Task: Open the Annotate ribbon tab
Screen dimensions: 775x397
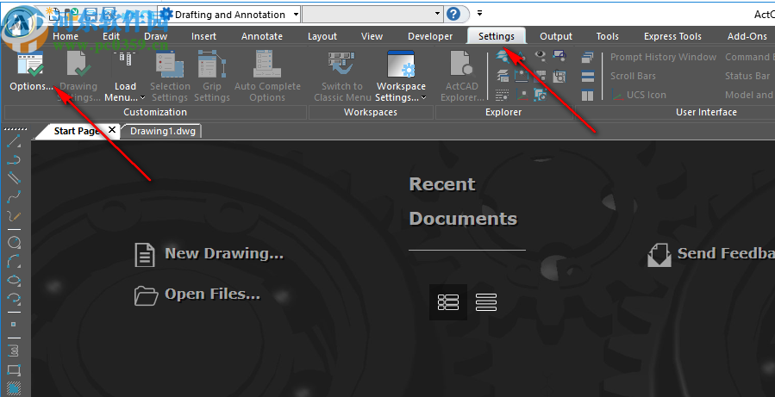Action: (x=262, y=36)
